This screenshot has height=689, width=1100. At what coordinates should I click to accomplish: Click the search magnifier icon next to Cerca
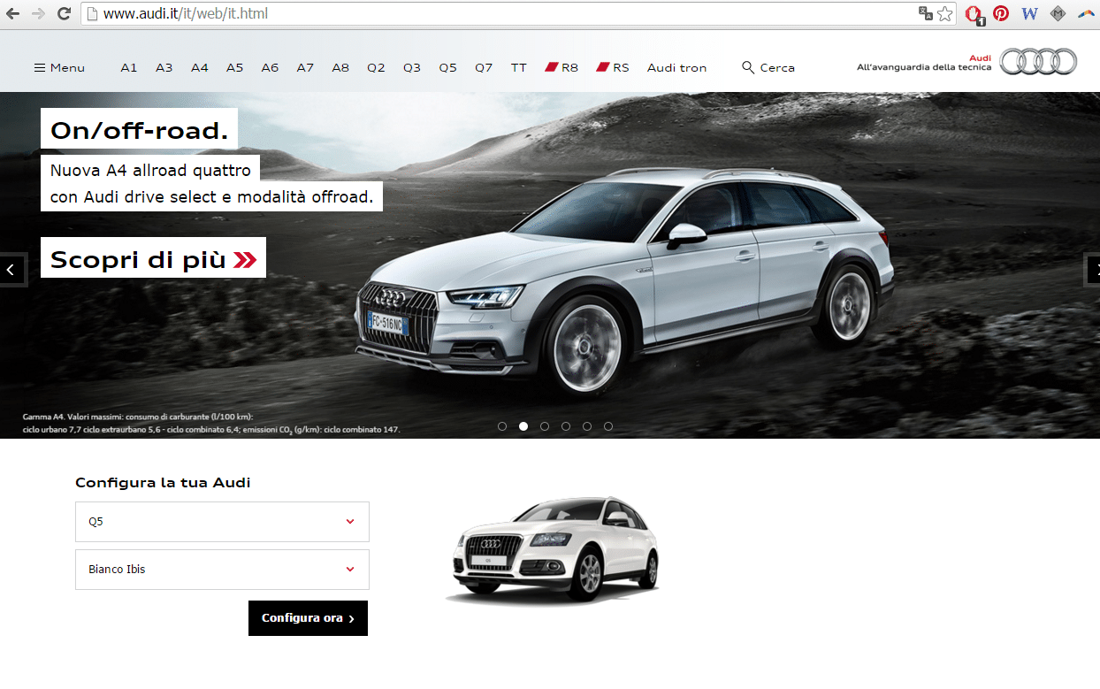click(748, 67)
